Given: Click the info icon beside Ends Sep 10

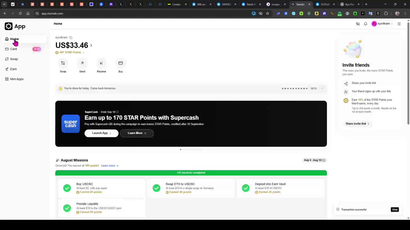Looking at the screenshot, I should coord(117,112).
